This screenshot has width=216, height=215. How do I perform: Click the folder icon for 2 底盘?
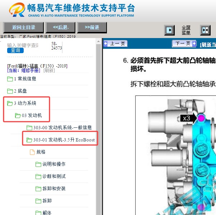(10, 91)
